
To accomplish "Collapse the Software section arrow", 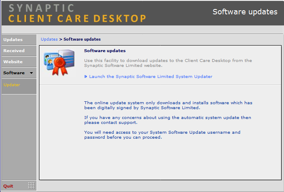I will (x=31, y=73).
